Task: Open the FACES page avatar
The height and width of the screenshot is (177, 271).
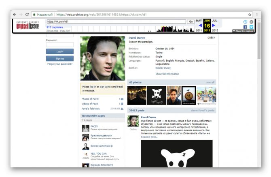Action: click(86, 128)
